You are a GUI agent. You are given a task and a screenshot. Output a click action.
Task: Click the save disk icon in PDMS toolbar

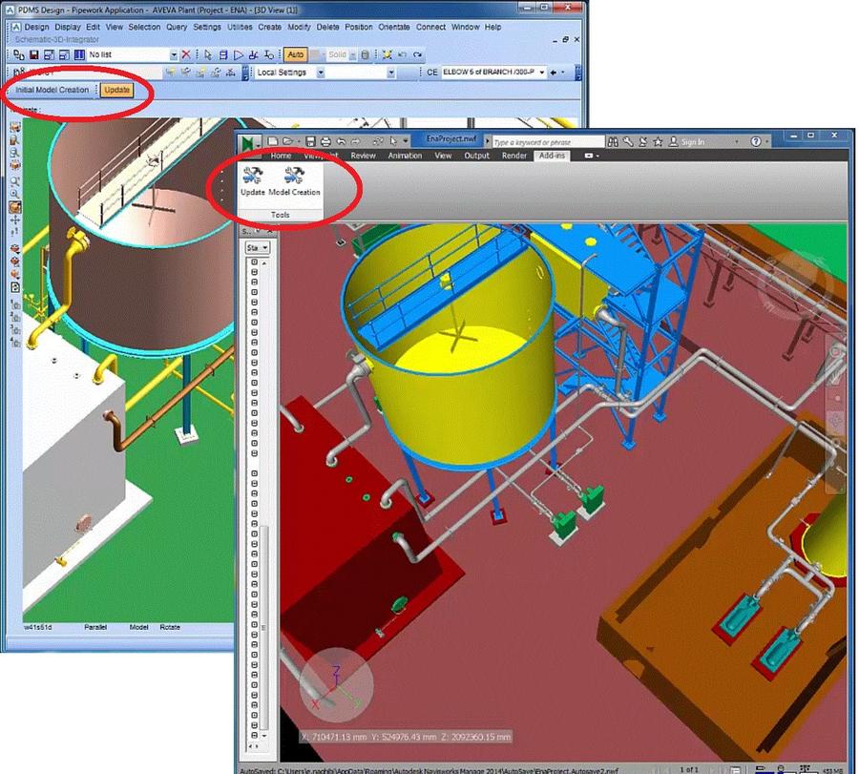coord(34,54)
